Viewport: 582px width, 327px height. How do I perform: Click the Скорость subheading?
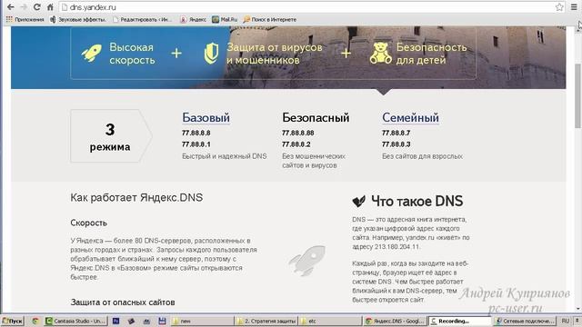click(89, 223)
